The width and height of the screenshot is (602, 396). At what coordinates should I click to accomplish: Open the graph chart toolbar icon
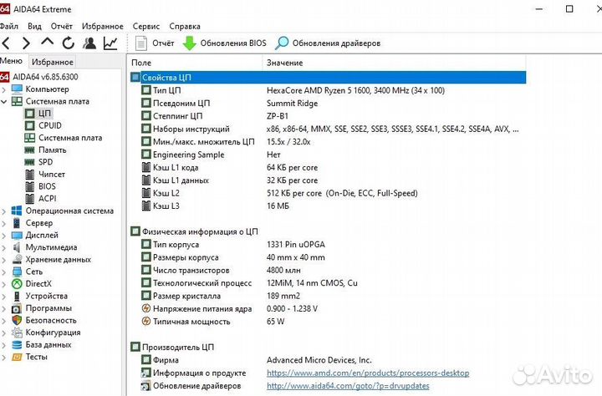[x=110, y=43]
